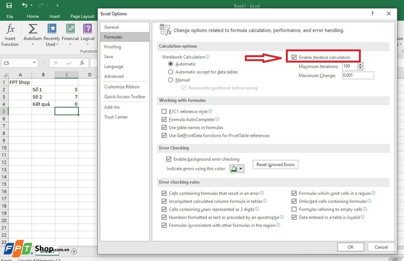Click the Undo arrow icon
The image size is (404, 261).
[x=24, y=5]
